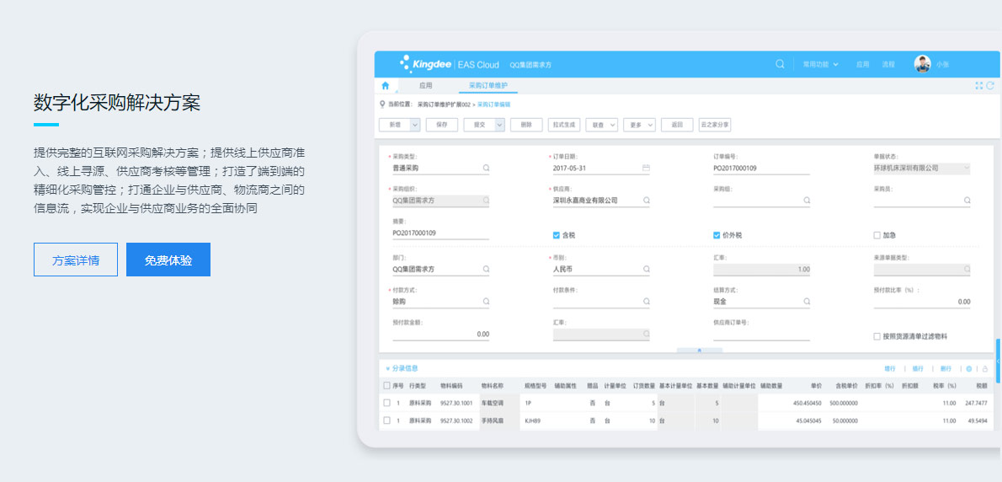Enable the 加急 checkbox
1002x482 pixels.
point(877,235)
